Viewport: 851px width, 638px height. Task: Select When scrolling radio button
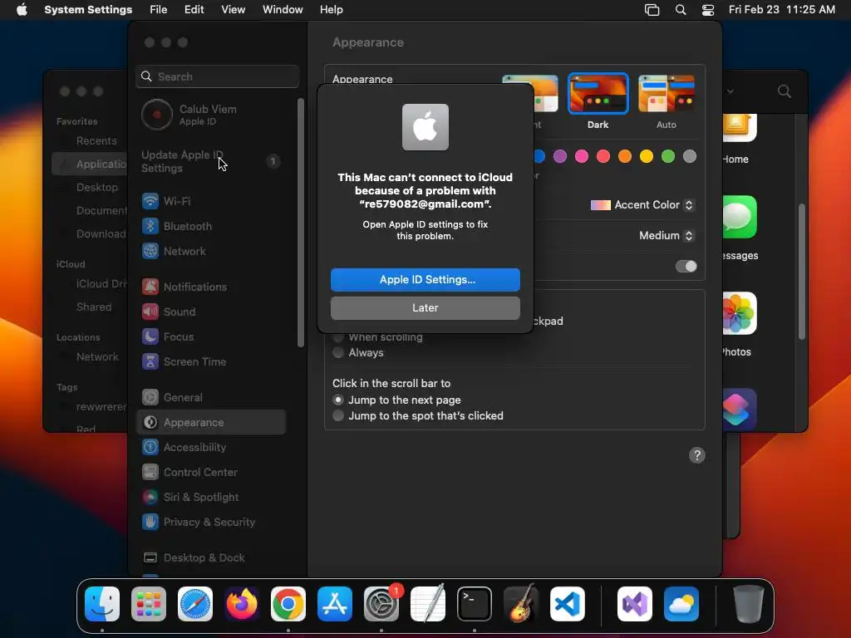(x=338, y=337)
